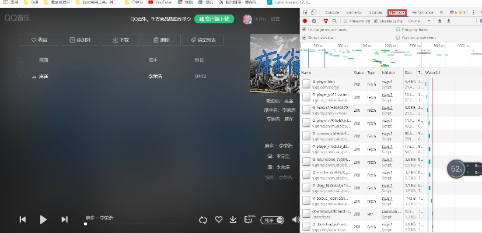Select the mod.js?r=2636370 request
Image resolution: width=482 pixels, height=233 pixels.
[391, 110]
